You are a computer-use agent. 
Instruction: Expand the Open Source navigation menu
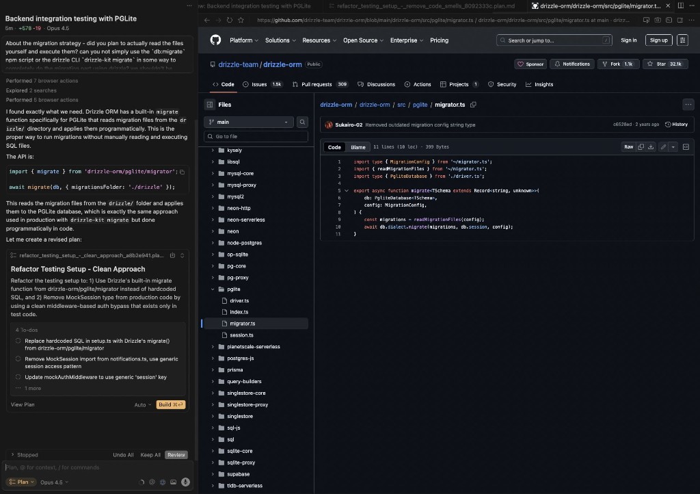[x=363, y=40]
